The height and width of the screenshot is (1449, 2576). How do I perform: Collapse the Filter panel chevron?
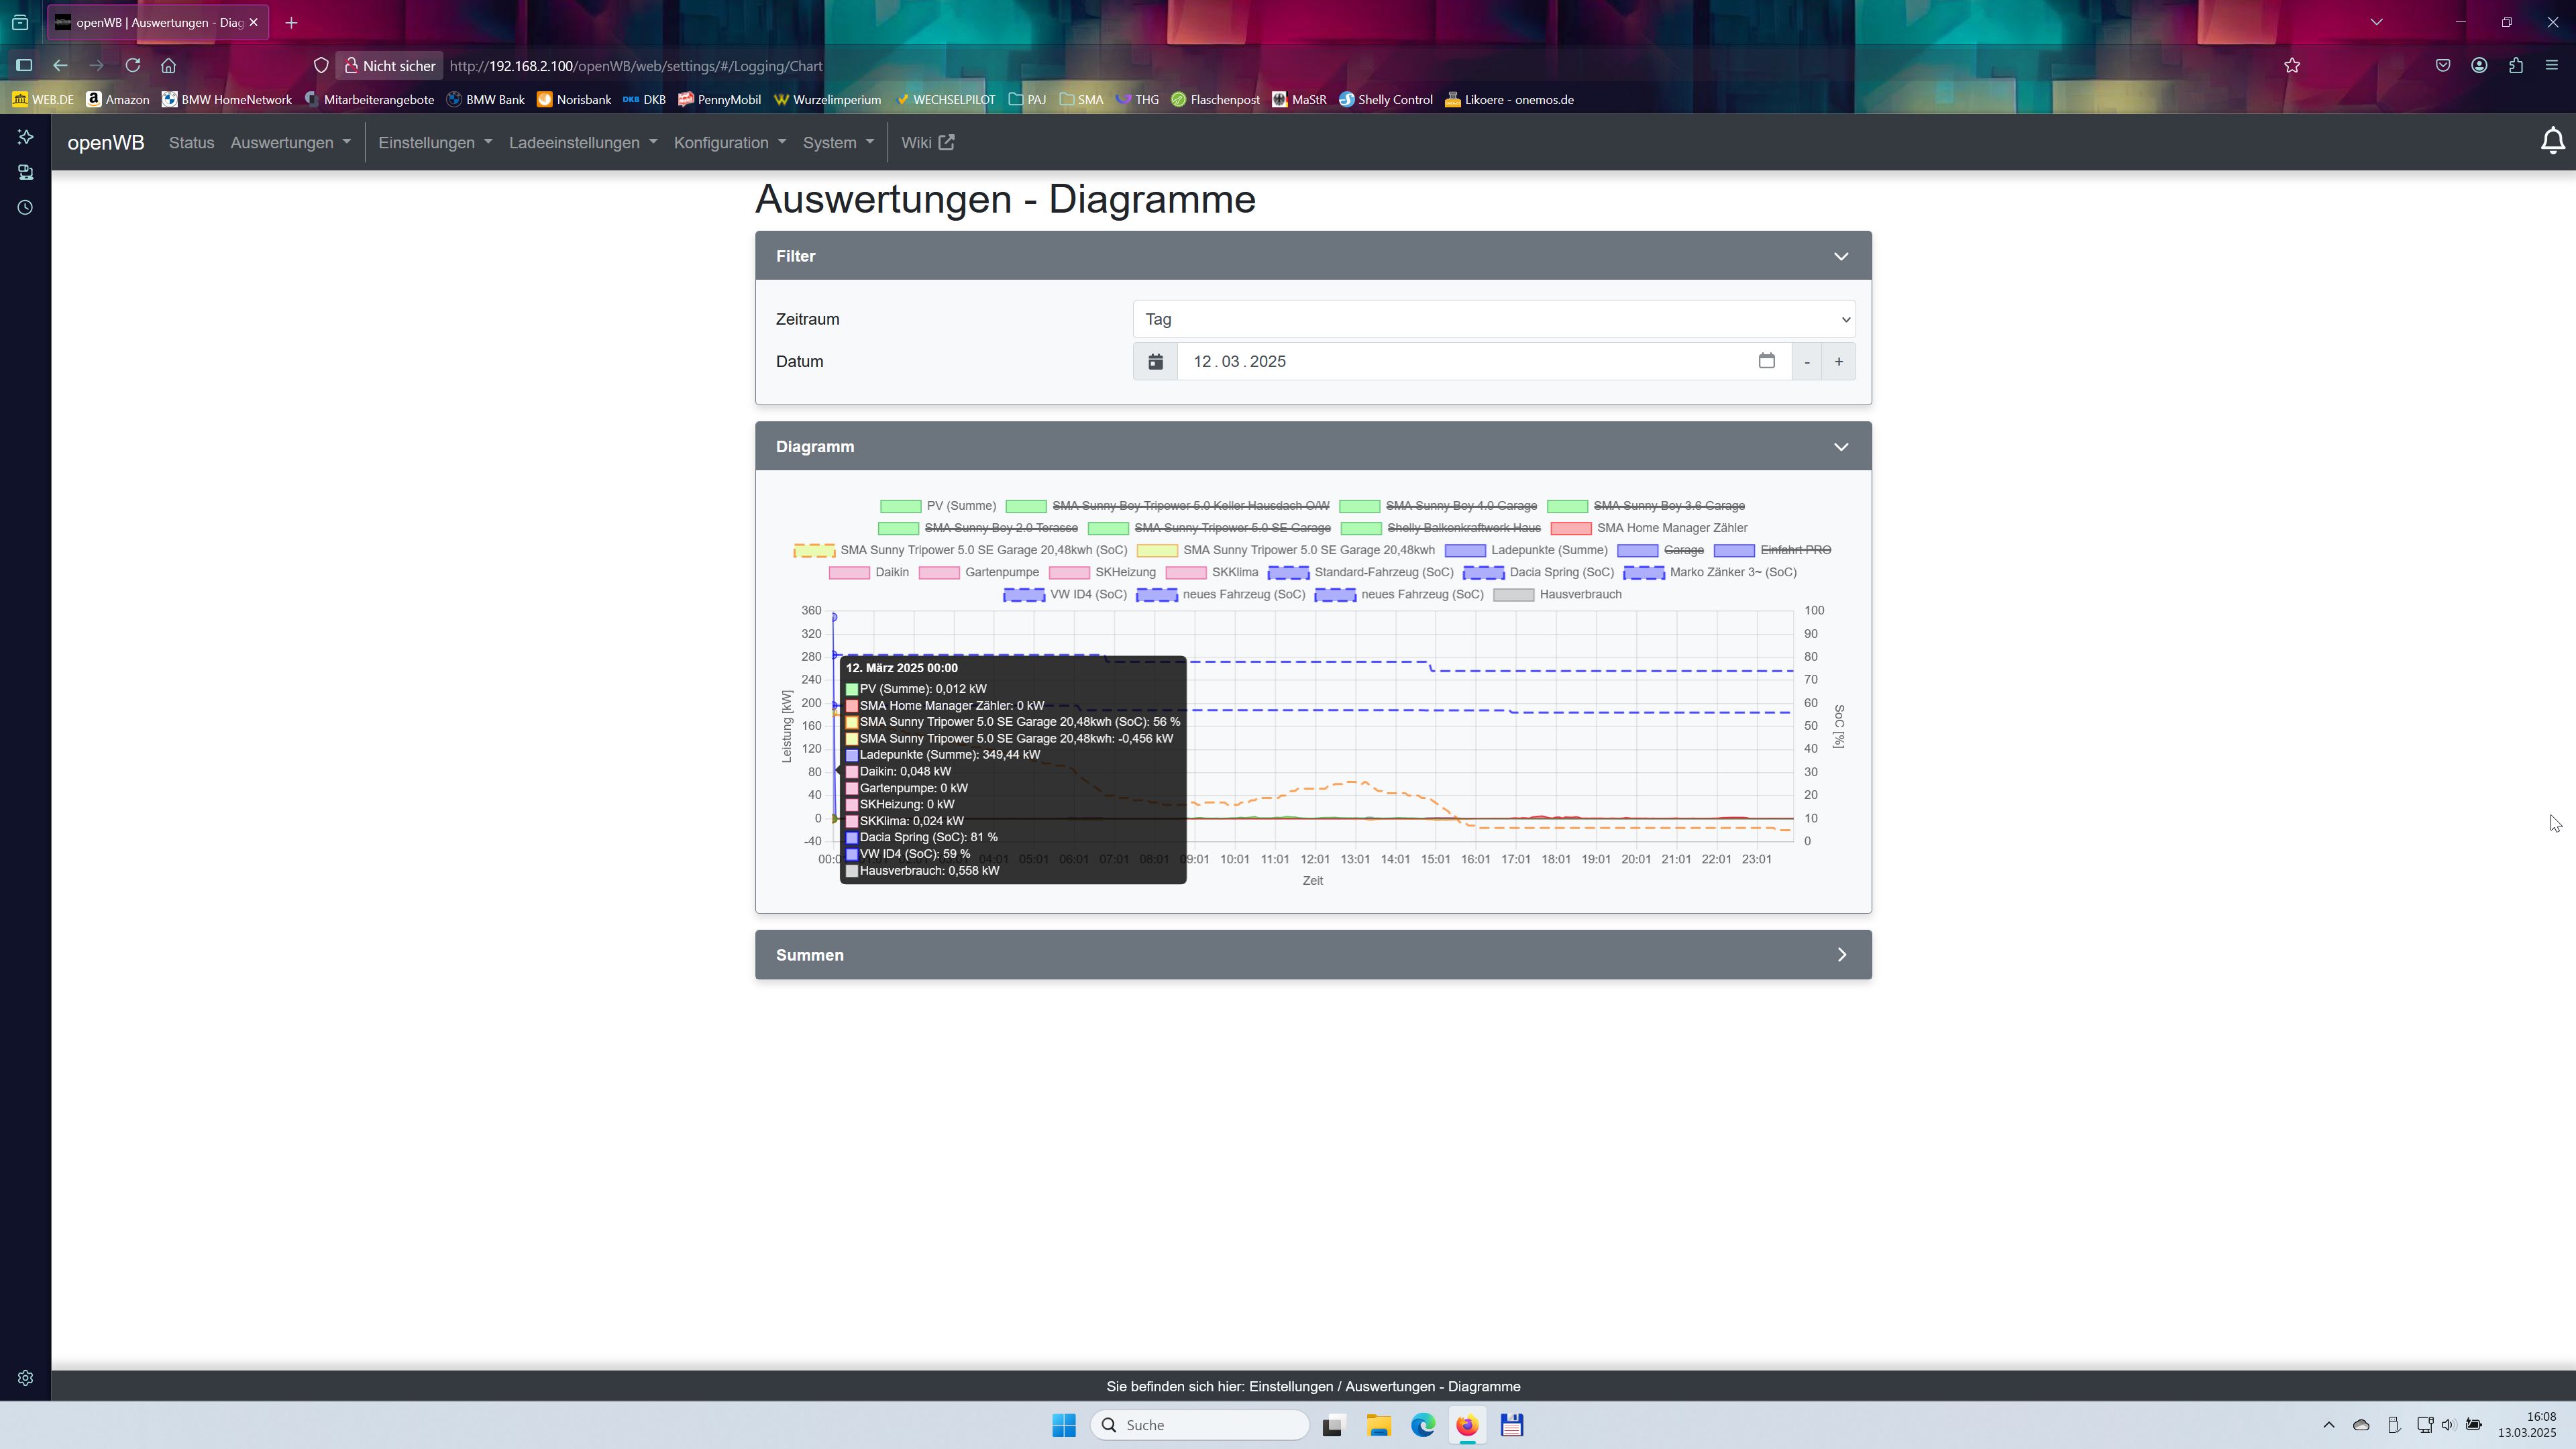click(x=1840, y=257)
